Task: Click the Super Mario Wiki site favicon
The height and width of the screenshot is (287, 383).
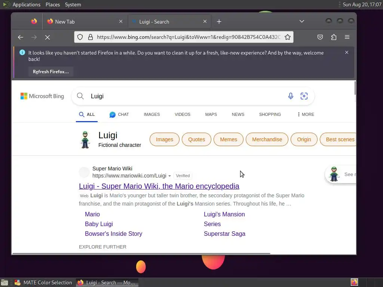Action: click(84, 172)
